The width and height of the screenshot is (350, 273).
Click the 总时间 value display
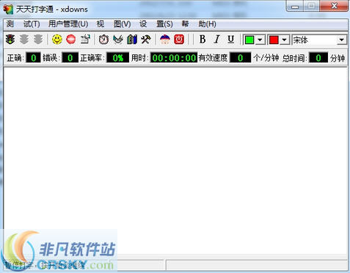pyautogui.click(x=318, y=58)
